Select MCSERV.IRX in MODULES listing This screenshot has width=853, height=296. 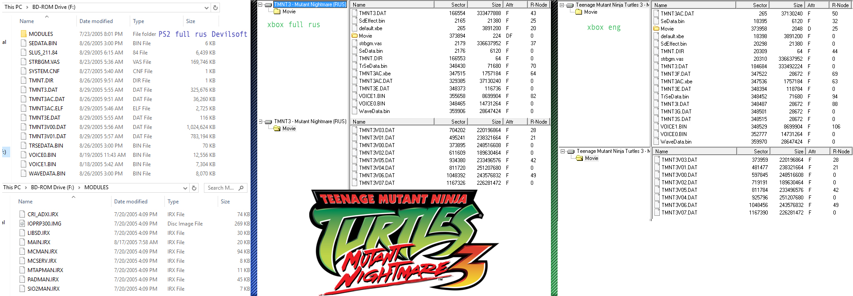point(42,261)
